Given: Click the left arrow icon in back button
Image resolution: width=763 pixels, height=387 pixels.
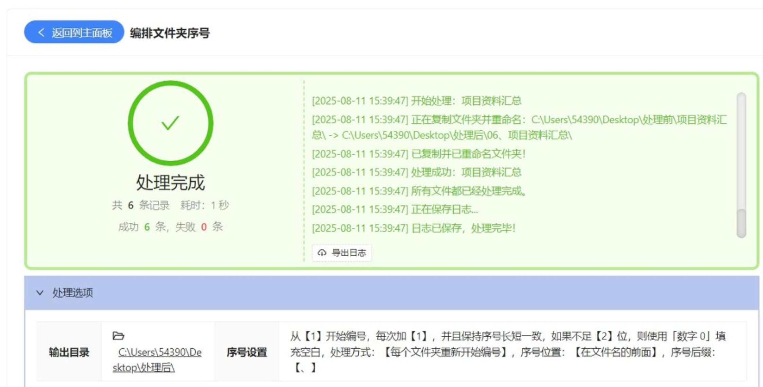Looking at the screenshot, I should pyautogui.click(x=41, y=33).
